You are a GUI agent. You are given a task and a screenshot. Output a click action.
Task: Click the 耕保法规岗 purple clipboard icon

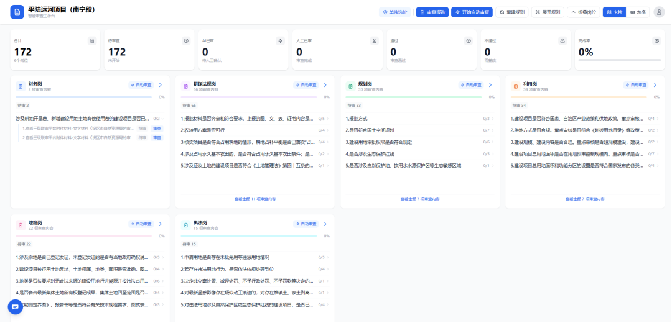click(x=185, y=86)
